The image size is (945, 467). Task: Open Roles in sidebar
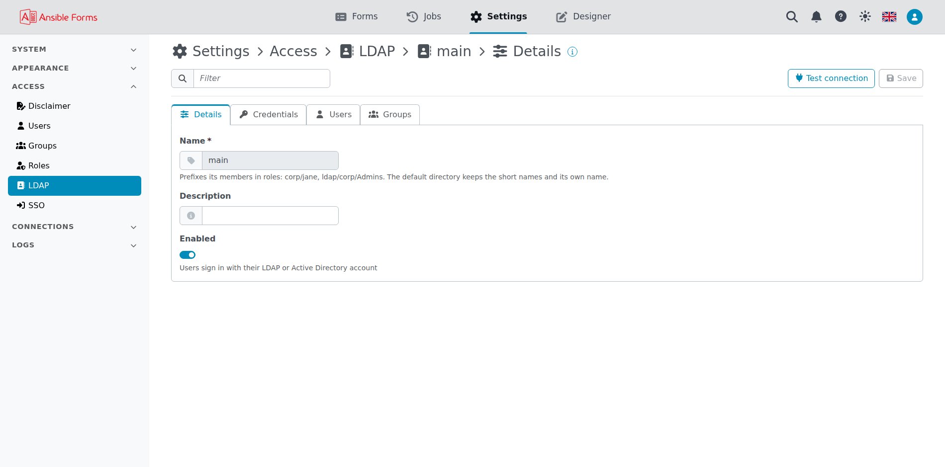(x=75, y=166)
